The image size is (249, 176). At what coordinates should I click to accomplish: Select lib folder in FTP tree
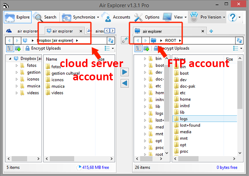click(154, 106)
